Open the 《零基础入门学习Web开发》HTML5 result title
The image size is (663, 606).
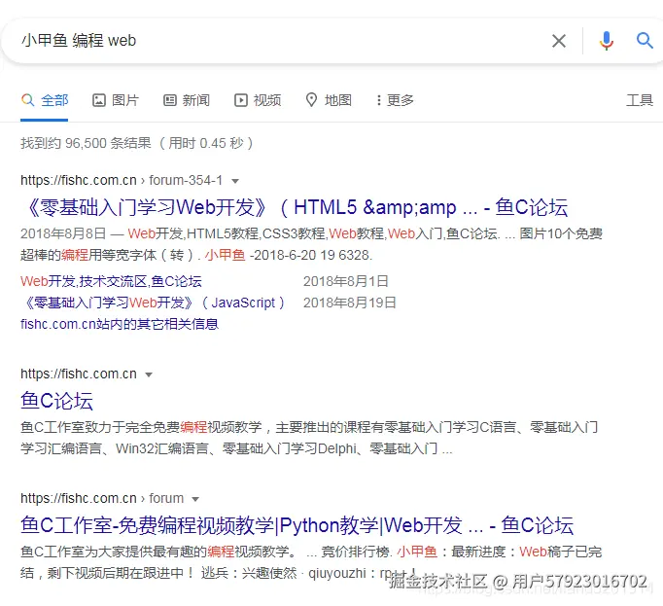[294, 207]
